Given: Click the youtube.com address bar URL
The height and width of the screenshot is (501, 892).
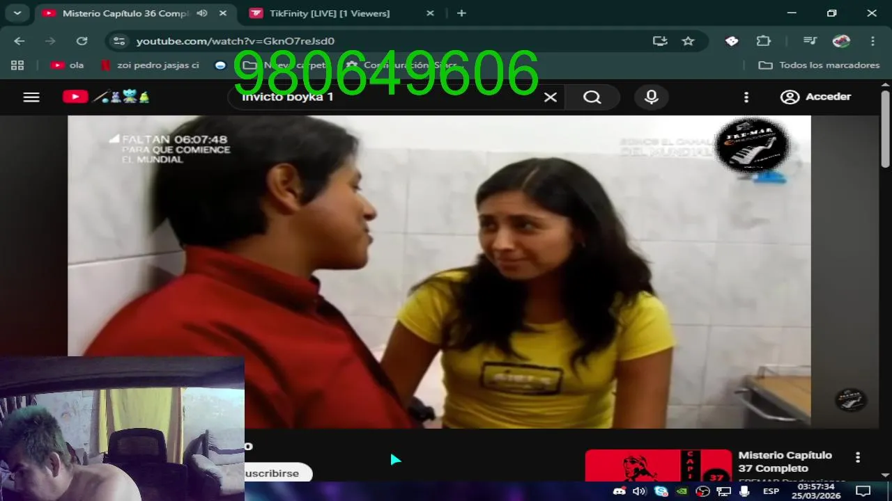Looking at the screenshot, I should (x=235, y=41).
